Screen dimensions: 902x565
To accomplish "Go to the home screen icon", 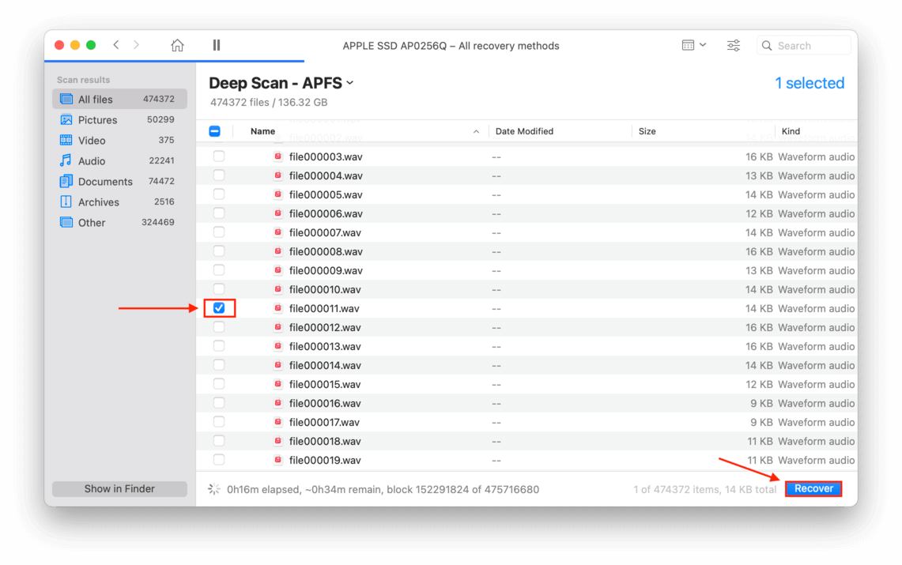I will tap(177, 45).
